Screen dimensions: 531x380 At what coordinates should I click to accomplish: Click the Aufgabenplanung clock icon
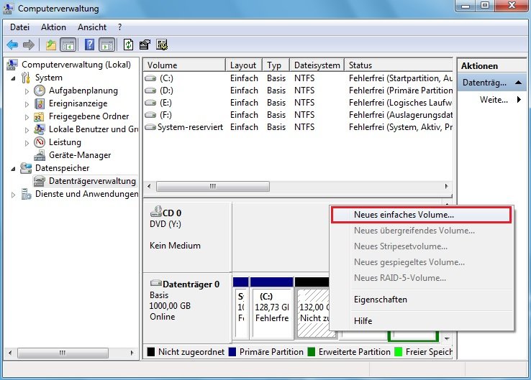click(x=40, y=91)
